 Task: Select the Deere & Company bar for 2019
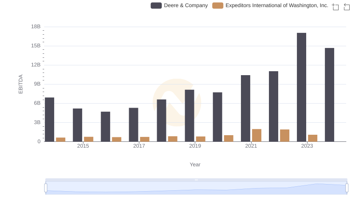click(189, 116)
